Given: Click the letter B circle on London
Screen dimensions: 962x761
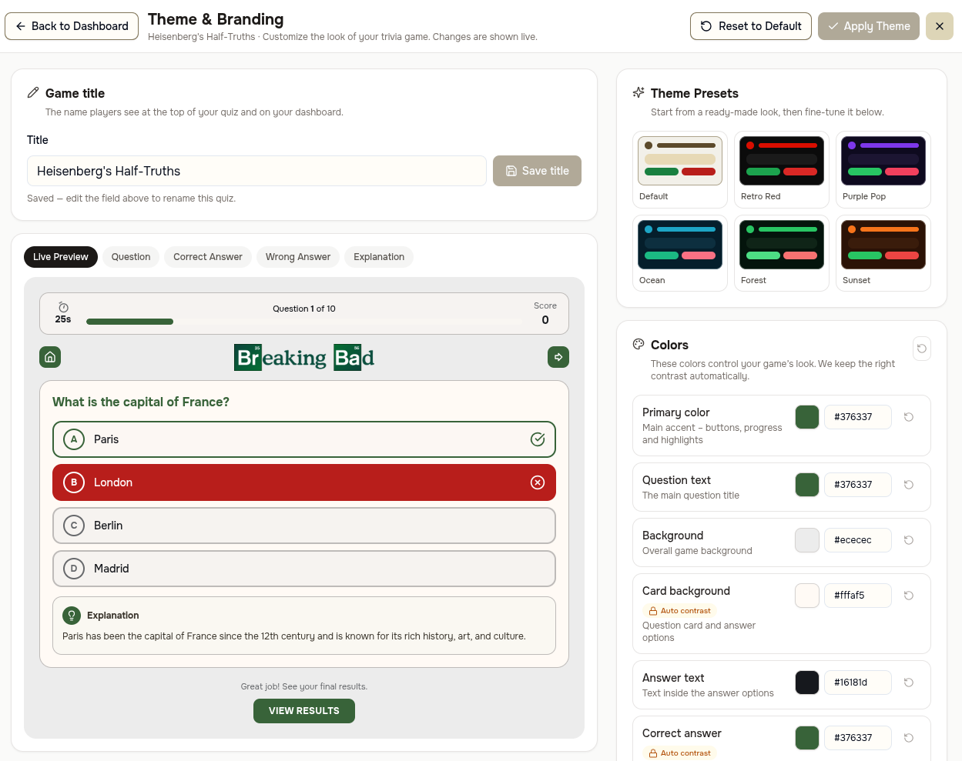Looking at the screenshot, I should coord(74,482).
